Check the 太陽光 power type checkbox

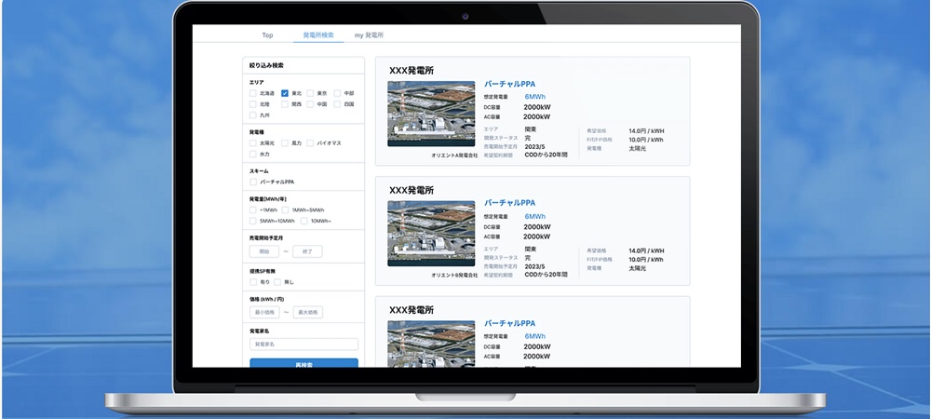pyautogui.click(x=253, y=143)
